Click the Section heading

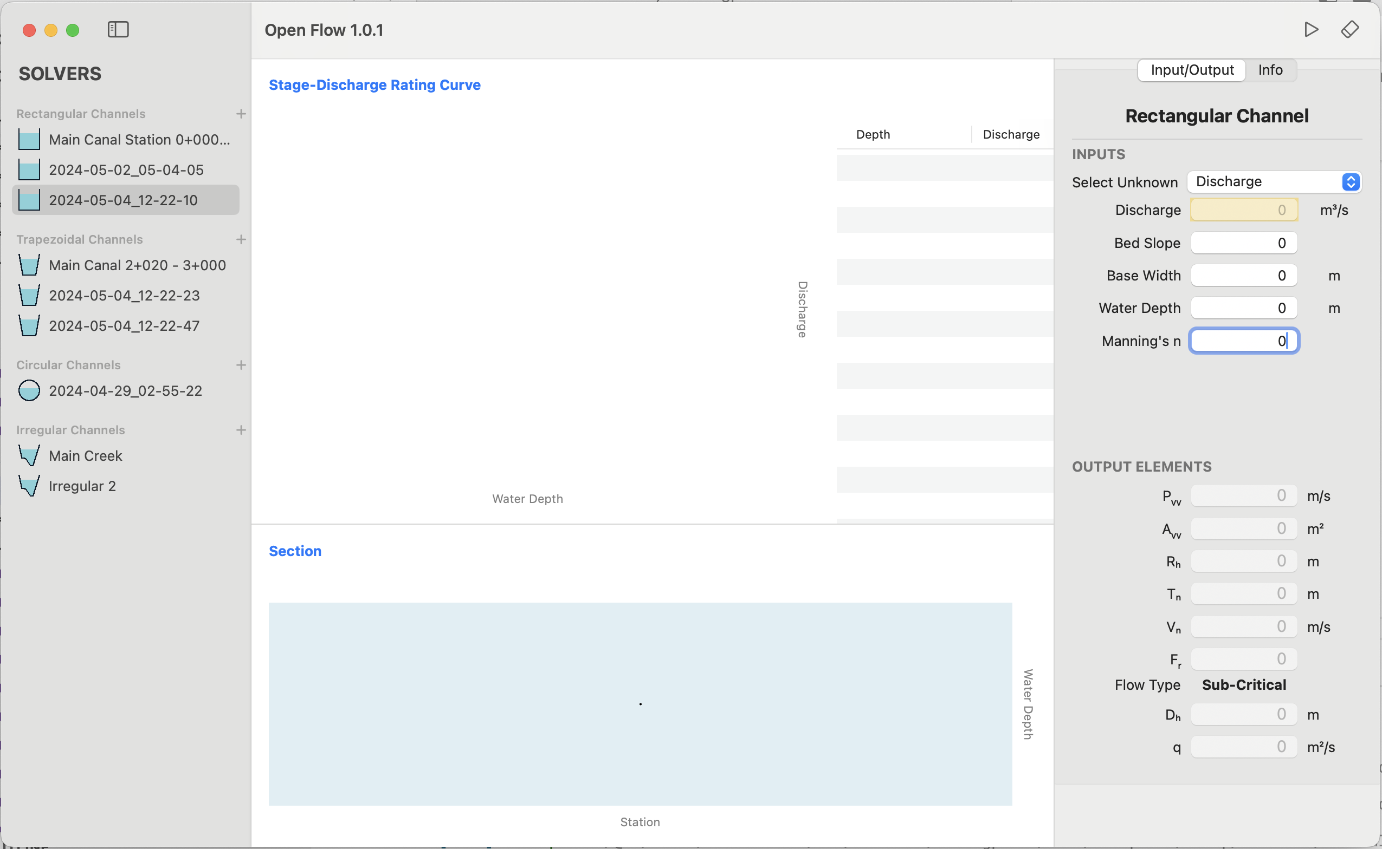(295, 551)
